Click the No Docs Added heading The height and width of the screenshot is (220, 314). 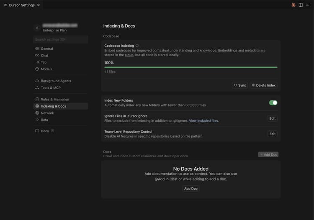pyautogui.click(x=190, y=169)
